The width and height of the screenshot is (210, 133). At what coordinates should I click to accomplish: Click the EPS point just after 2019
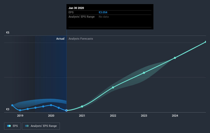pos(28,109)
